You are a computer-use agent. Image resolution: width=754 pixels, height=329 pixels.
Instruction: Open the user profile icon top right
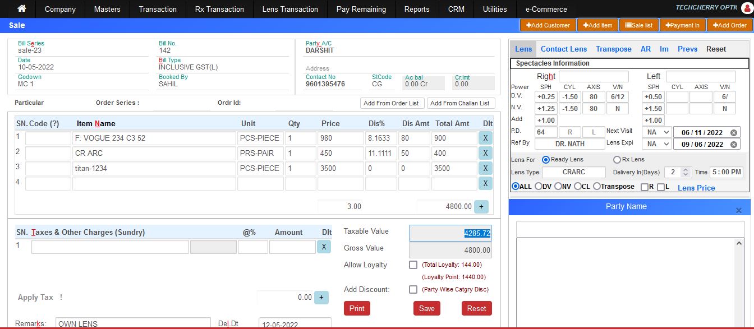coord(746,9)
